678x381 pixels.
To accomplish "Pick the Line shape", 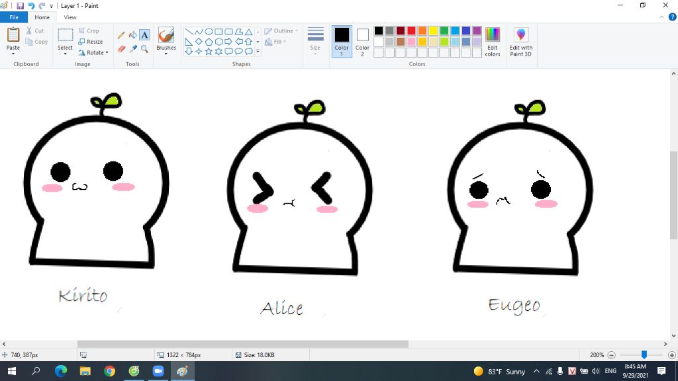I will coord(189,32).
